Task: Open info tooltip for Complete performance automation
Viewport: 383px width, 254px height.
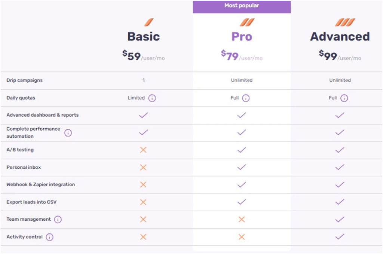Action: 68,133
